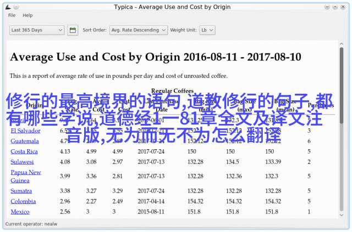Open the File menu
The width and height of the screenshot is (352, 232).
[x=12, y=15]
